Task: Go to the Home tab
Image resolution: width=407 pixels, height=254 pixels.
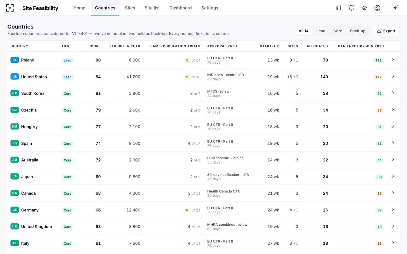Action: pos(79,8)
